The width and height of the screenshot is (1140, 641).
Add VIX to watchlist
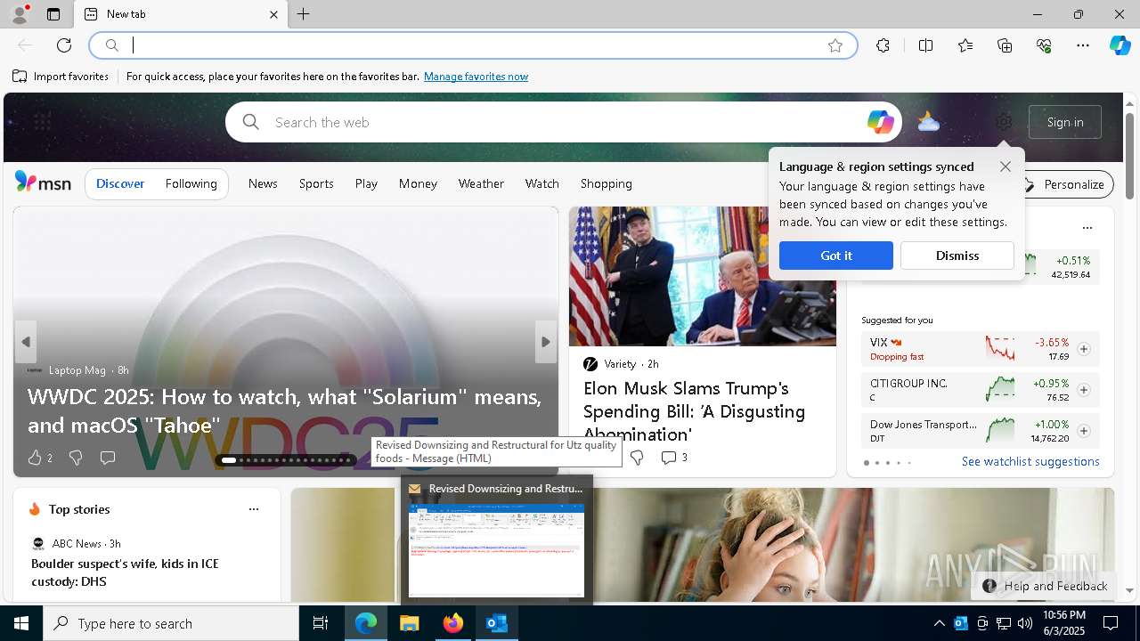(x=1083, y=349)
